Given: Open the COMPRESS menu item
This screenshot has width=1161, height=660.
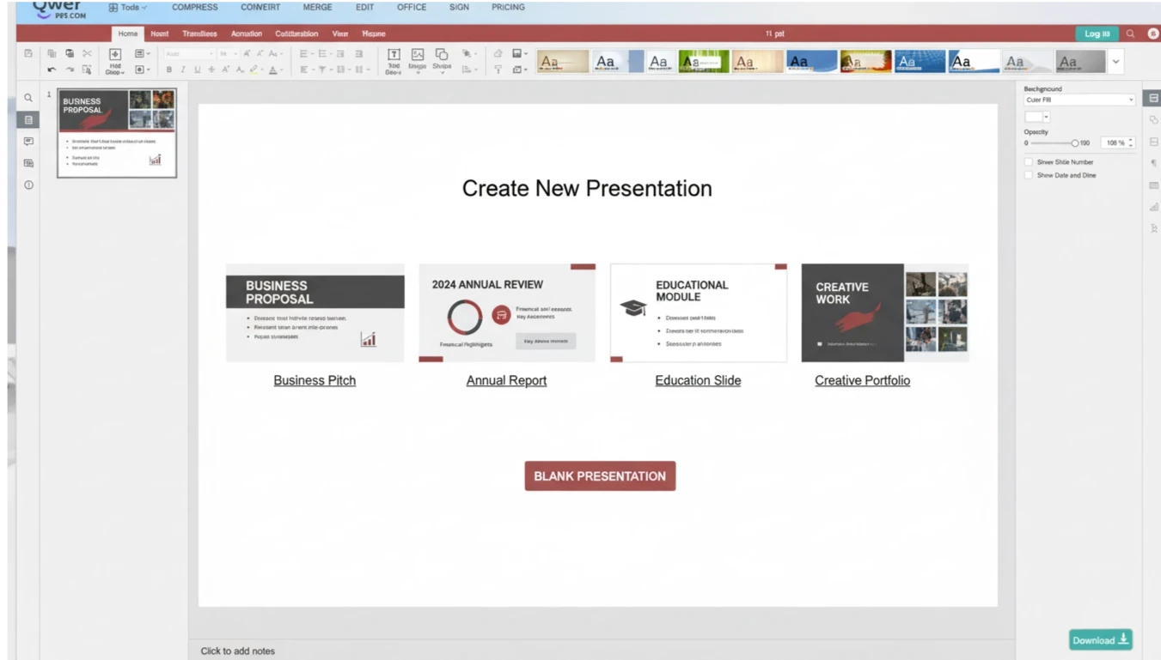Looking at the screenshot, I should 195,7.
